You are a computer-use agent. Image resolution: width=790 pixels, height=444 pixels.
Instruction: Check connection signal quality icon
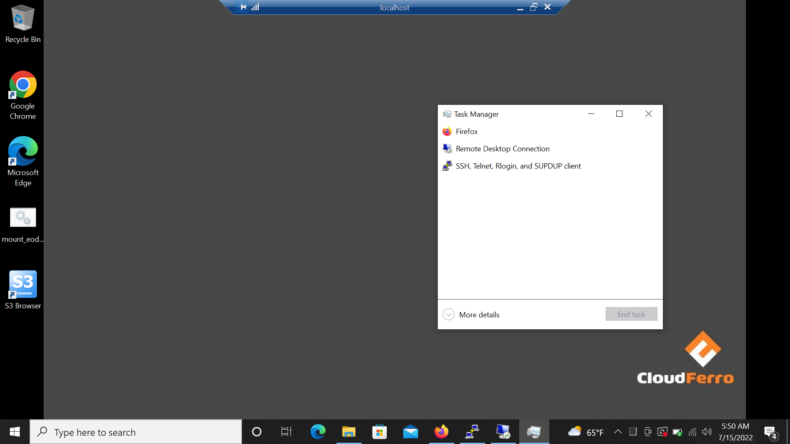tap(256, 7)
